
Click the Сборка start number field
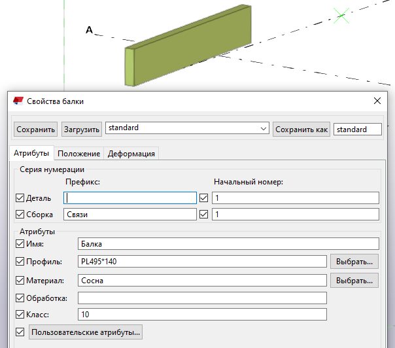point(295,215)
